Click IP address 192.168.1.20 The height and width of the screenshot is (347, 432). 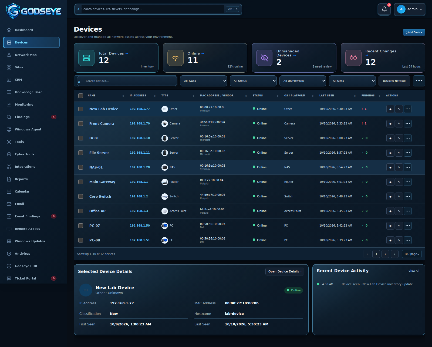click(140, 167)
